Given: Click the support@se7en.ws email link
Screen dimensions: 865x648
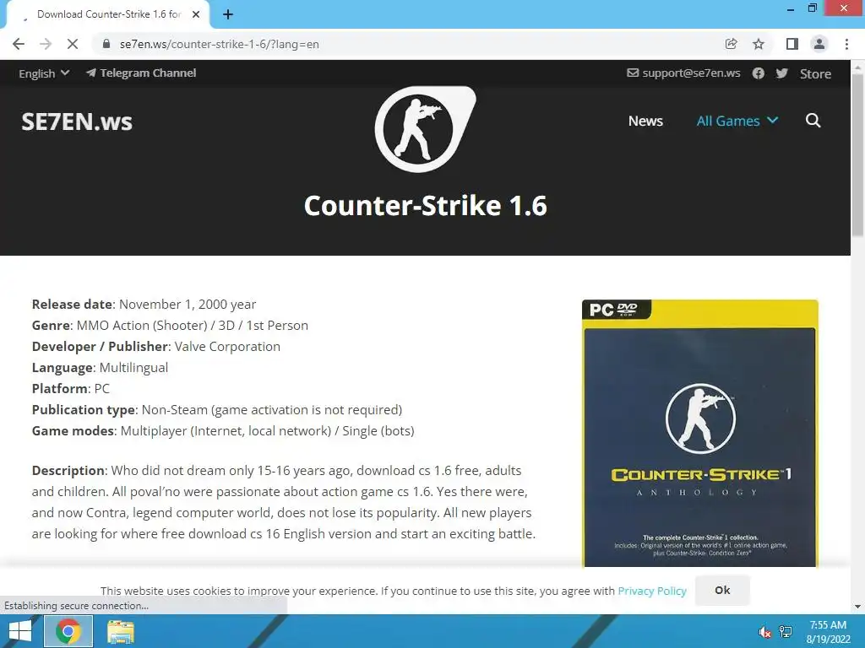Looking at the screenshot, I should (683, 73).
